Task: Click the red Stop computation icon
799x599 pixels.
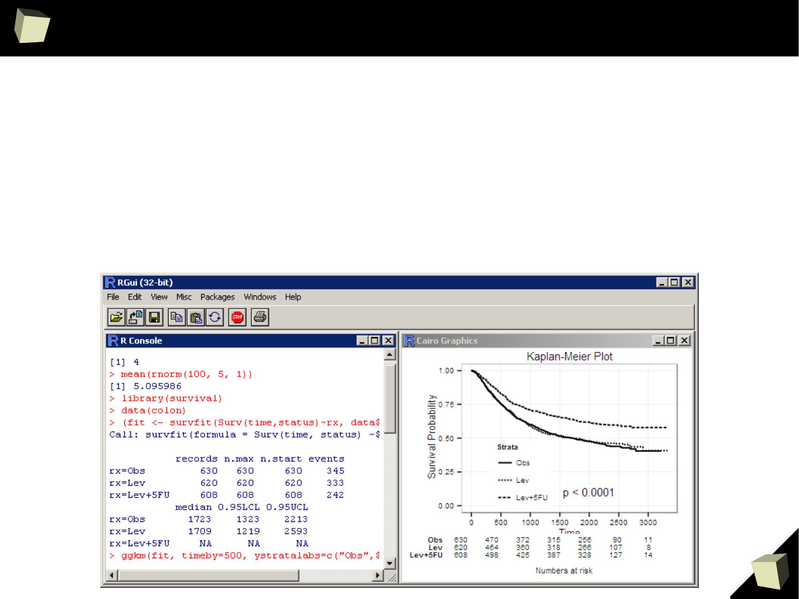Action: coord(237,317)
